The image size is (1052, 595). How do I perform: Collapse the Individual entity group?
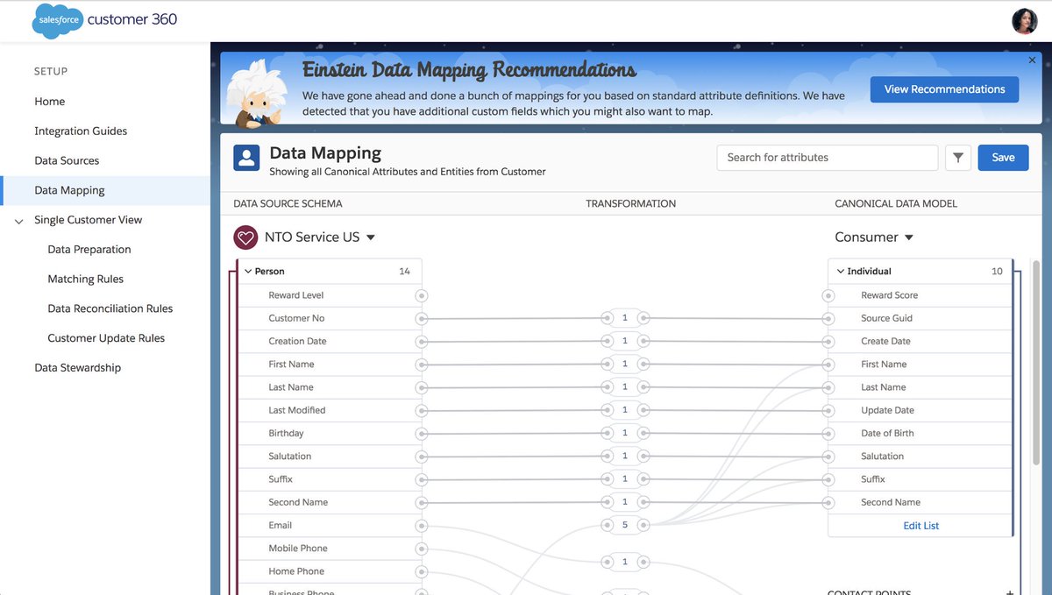841,272
